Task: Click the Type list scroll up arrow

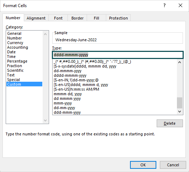Action: click(x=180, y=62)
